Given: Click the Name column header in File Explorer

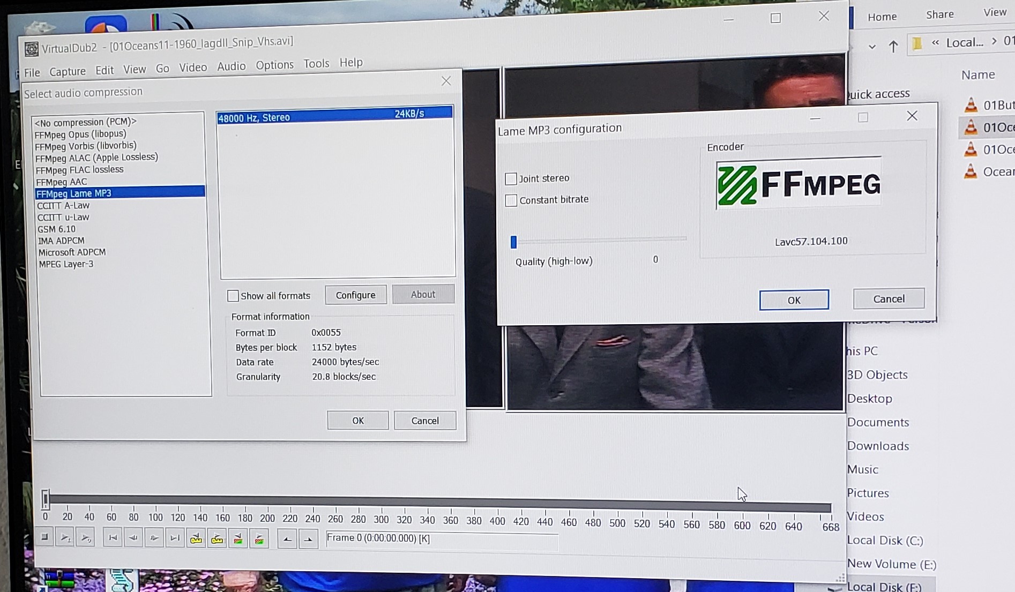Looking at the screenshot, I should 978,75.
